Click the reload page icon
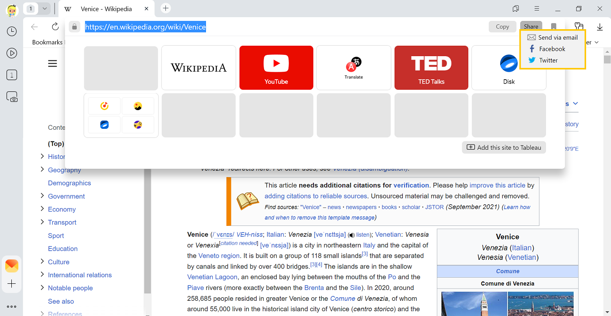 point(55,27)
